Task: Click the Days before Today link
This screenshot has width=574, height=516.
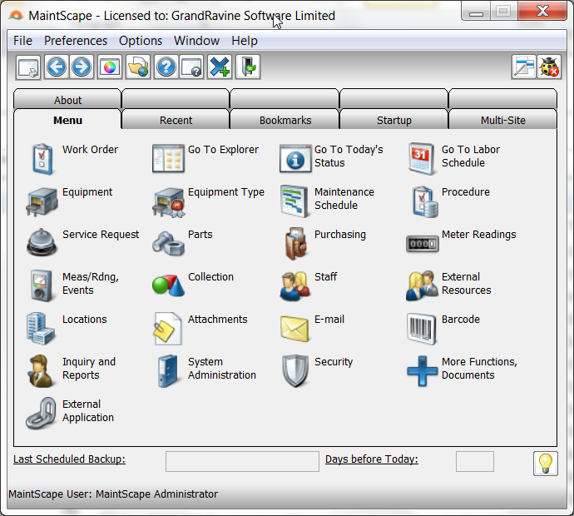Action: click(x=372, y=459)
